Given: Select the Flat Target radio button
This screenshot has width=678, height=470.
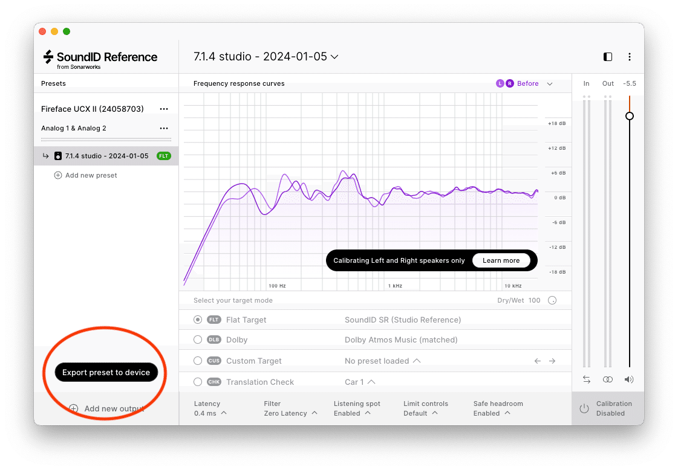Looking at the screenshot, I should pos(198,320).
